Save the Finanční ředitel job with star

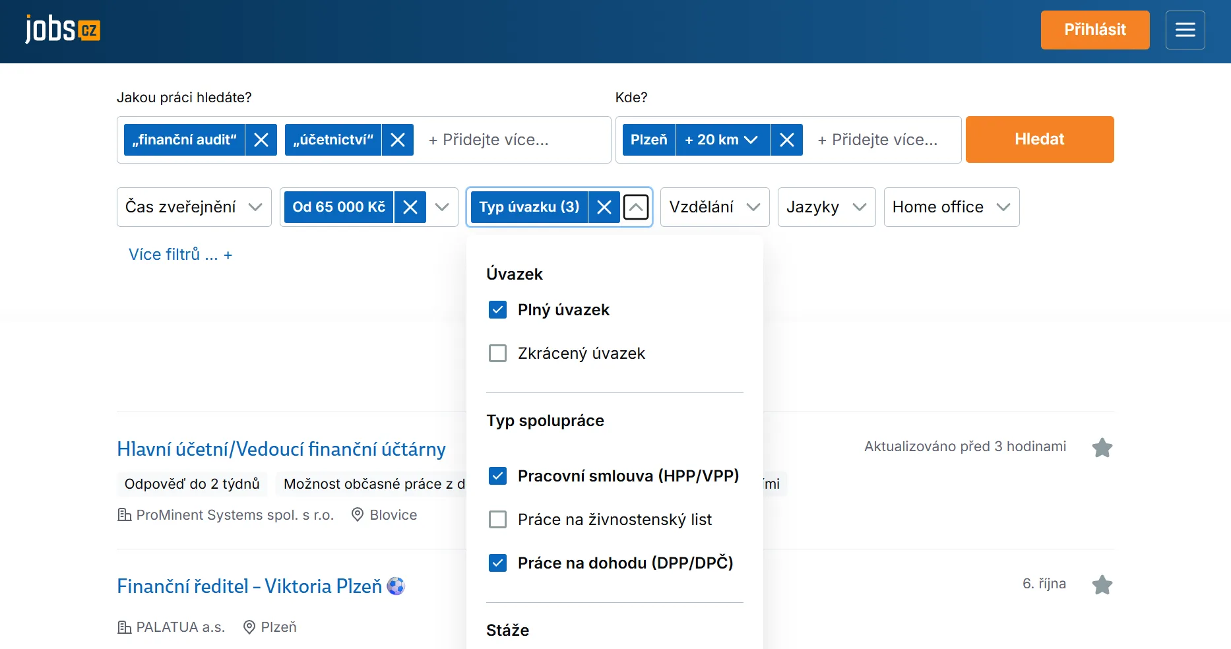(x=1102, y=585)
